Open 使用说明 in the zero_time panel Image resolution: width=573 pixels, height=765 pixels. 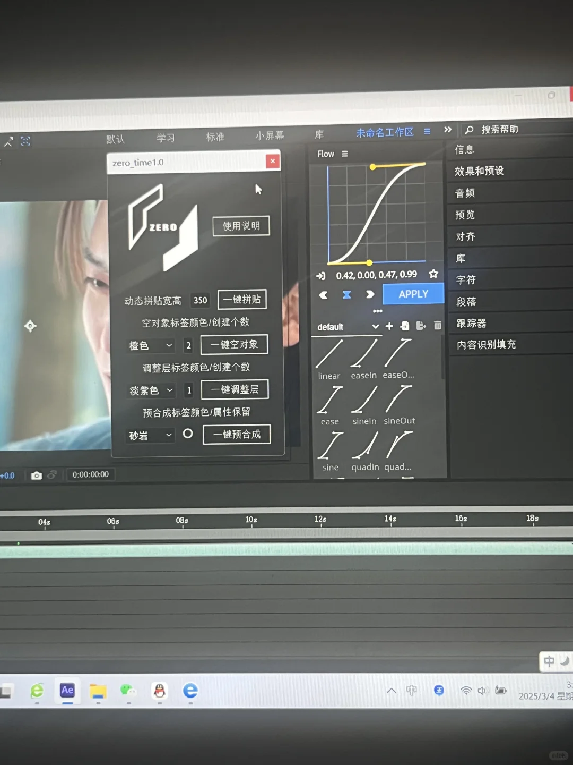point(241,226)
